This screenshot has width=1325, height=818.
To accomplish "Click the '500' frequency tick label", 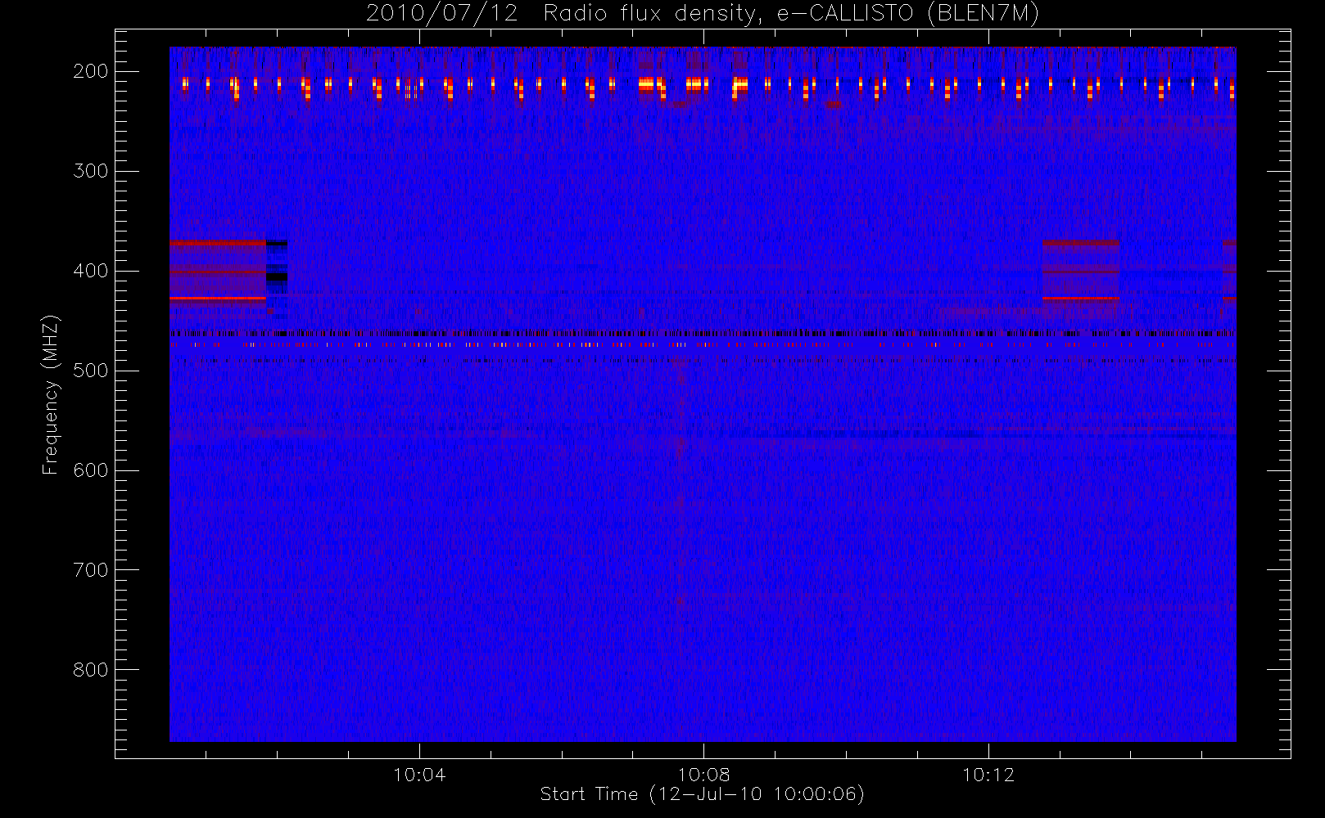I will [x=91, y=371].
